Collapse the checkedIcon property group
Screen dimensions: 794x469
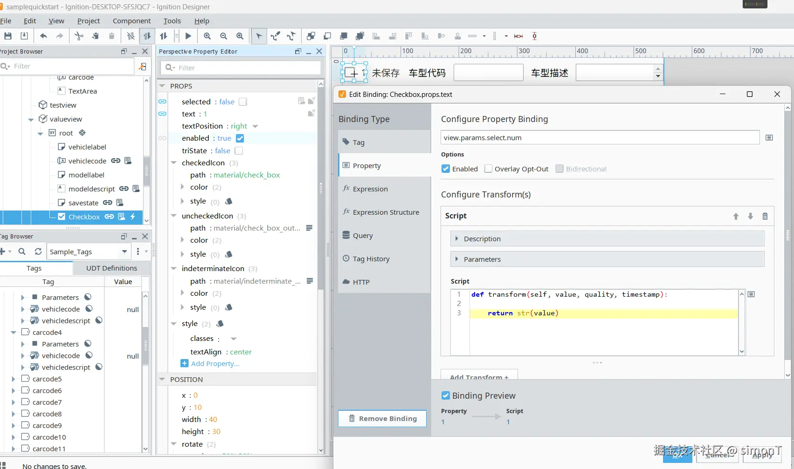coord(173,163)
